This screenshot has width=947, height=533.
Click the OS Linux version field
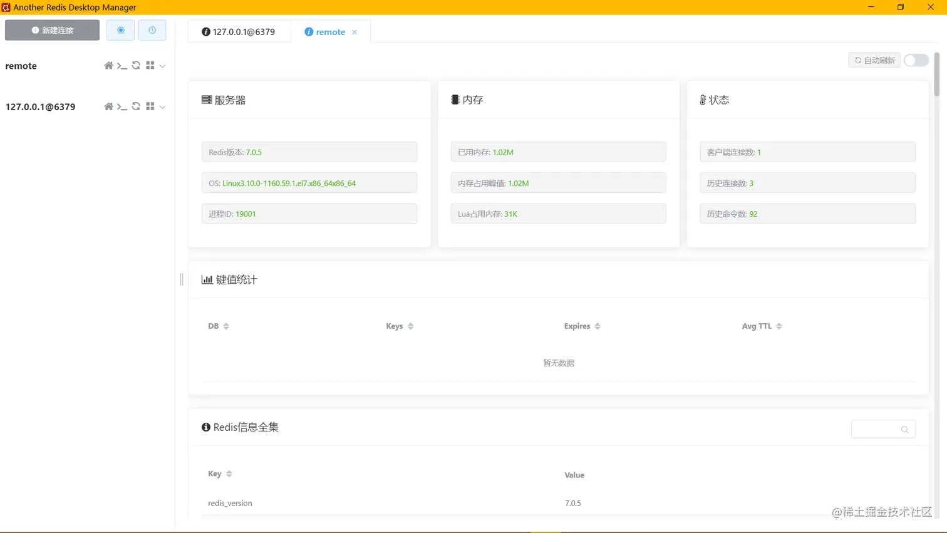309,183
